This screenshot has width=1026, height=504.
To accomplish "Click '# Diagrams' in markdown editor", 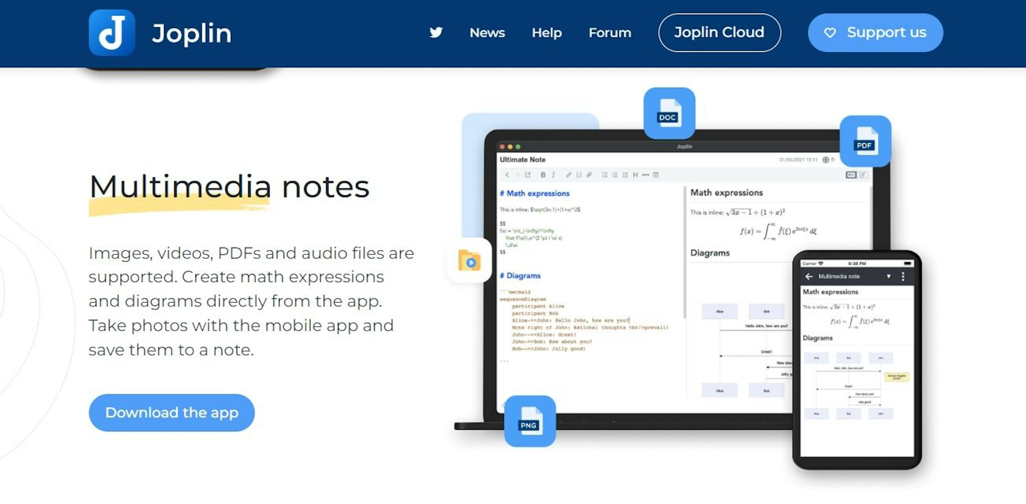I will coord(520,276).
